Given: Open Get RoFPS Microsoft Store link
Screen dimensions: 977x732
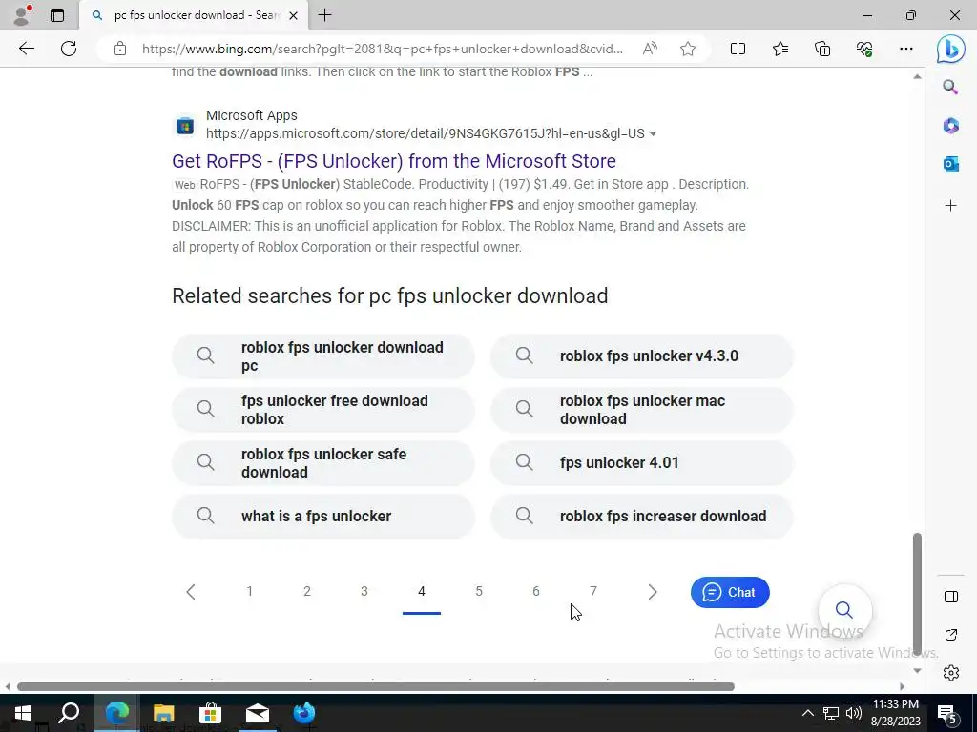Looking at the screenshot, I should (394, 160).
